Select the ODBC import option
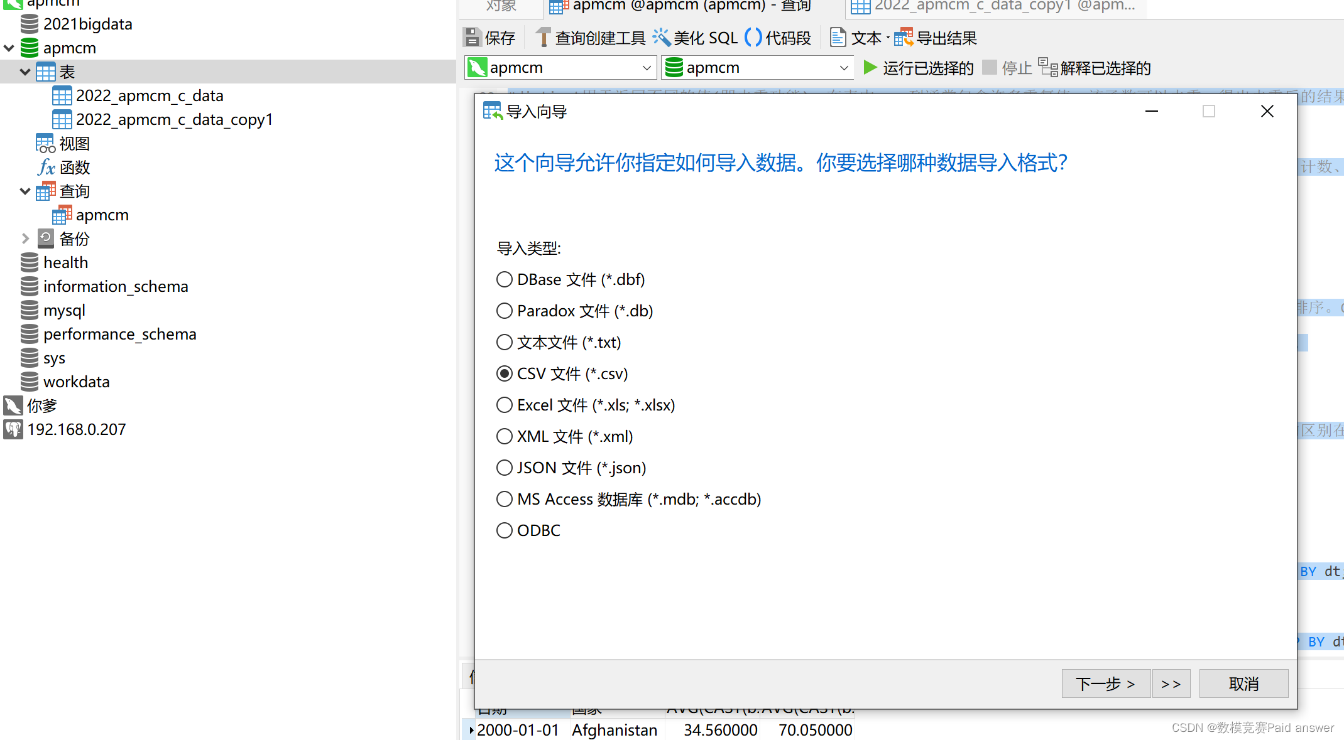Image resolution: width=1344 pixels, height=740 pixels. point(505,530)
